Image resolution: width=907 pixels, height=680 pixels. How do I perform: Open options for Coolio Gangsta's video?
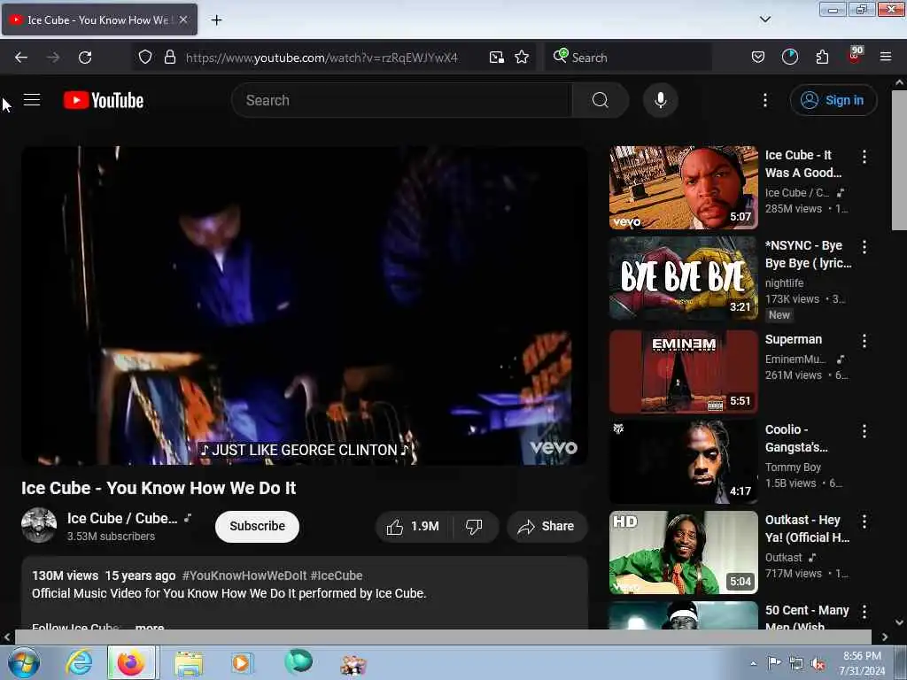click(x=864, y=431)
